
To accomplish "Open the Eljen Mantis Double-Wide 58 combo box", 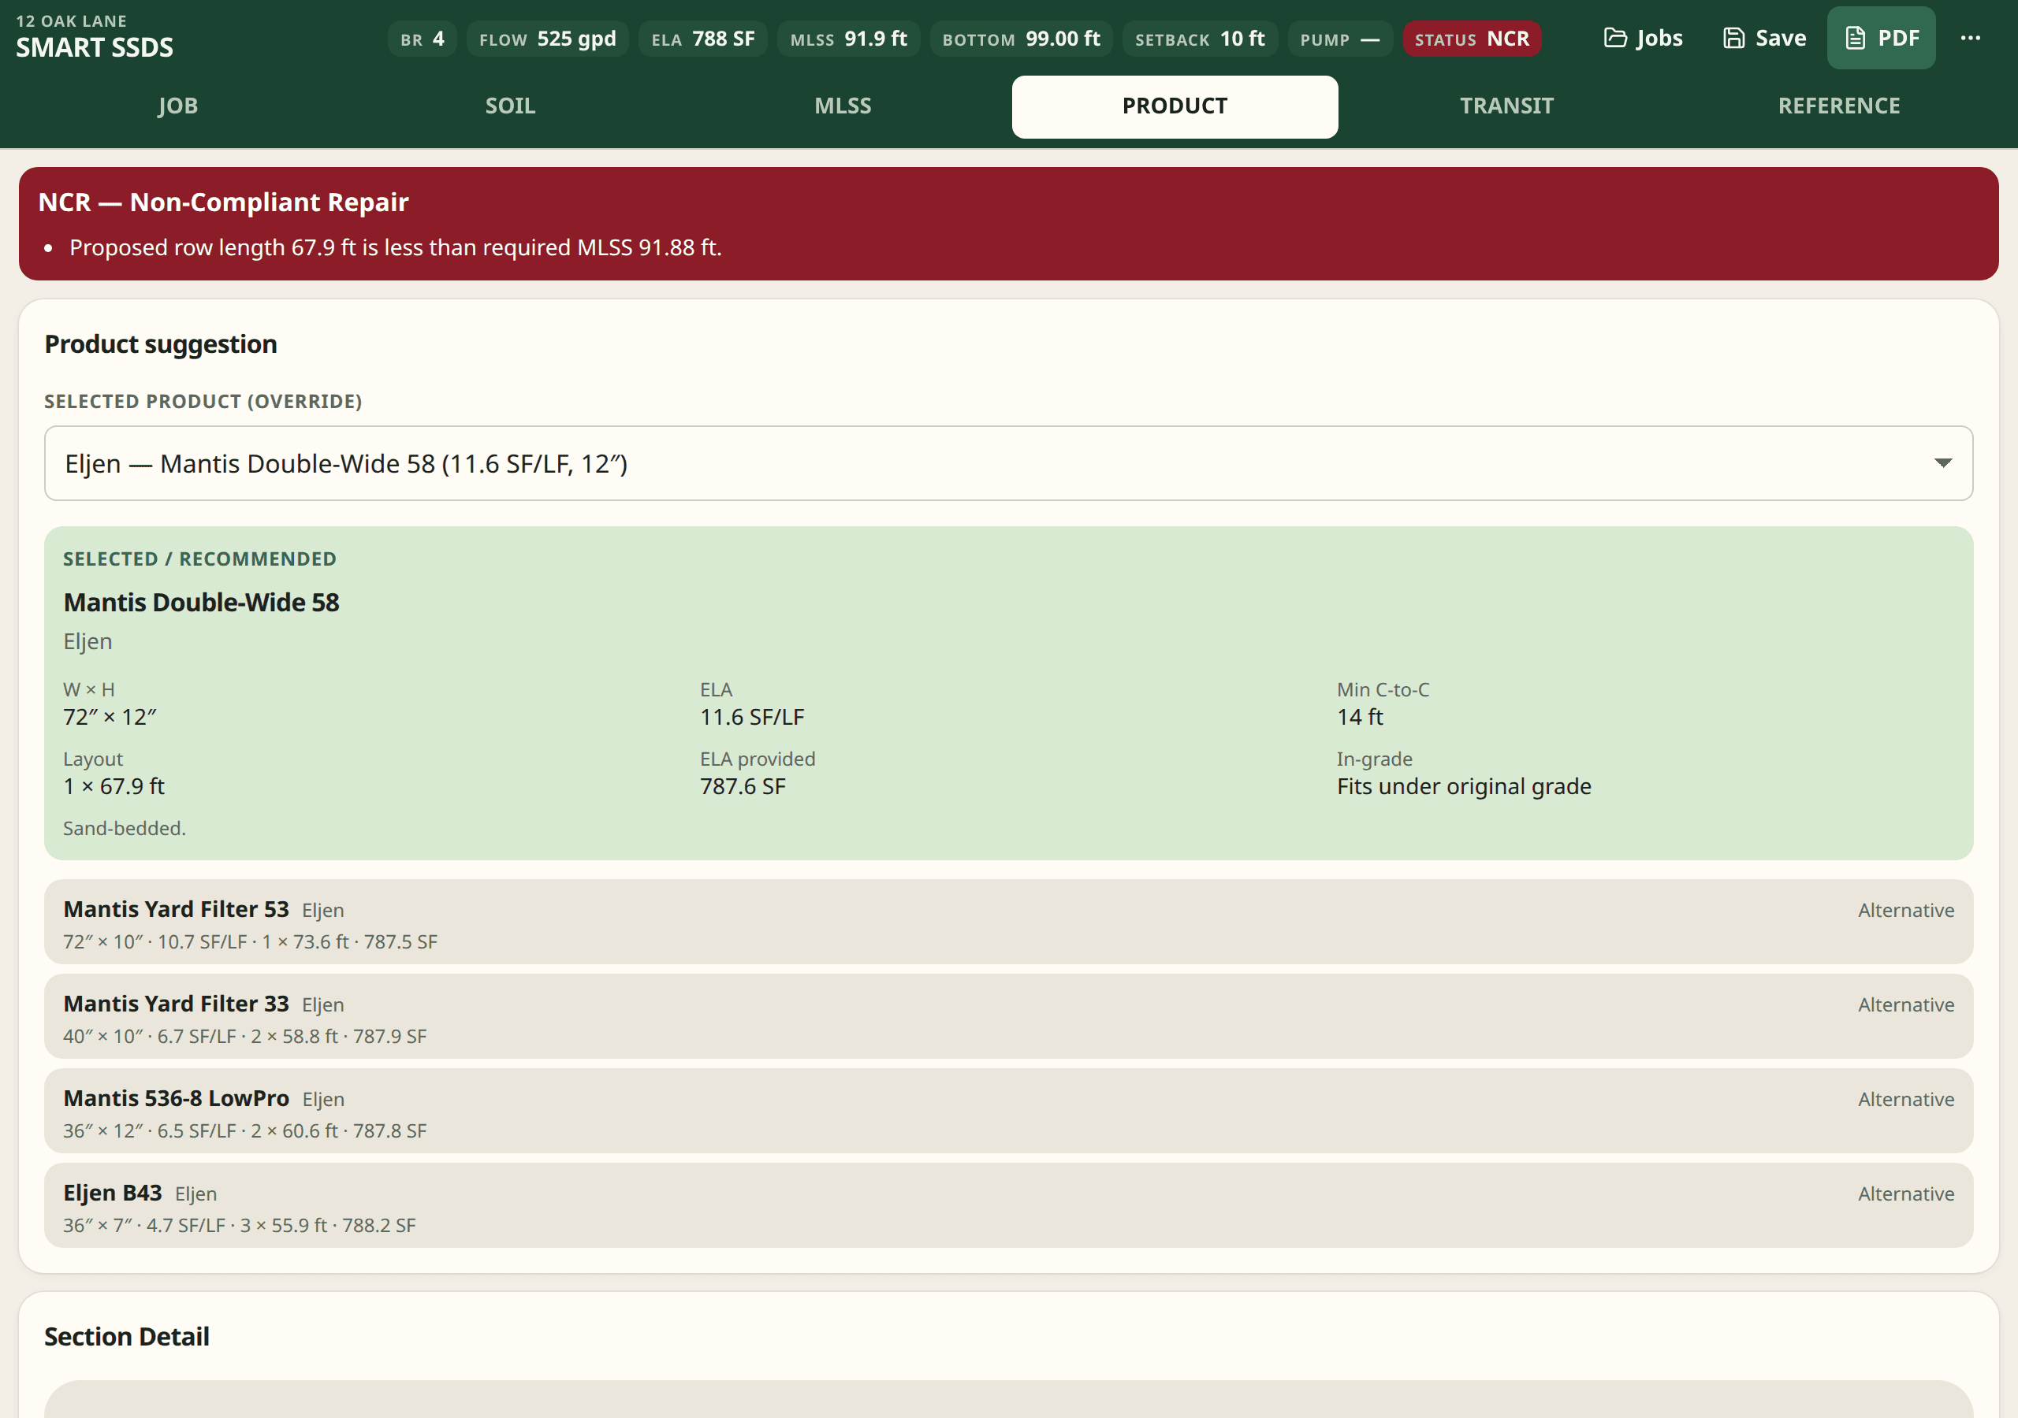I will (x=1008, y=463).
